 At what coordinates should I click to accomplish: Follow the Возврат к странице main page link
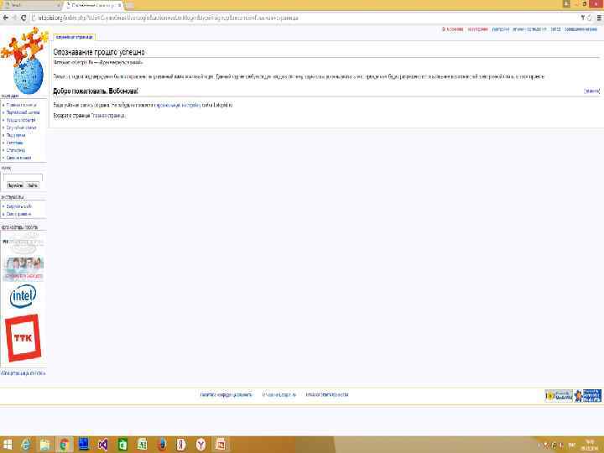[108, 116]
